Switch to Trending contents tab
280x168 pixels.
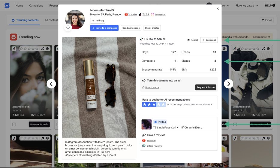(25, 20)
